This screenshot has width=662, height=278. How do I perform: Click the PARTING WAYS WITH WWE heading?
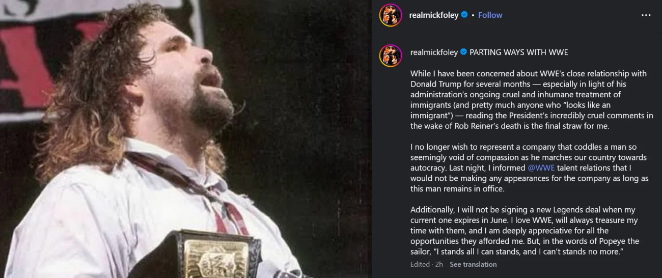518,52
